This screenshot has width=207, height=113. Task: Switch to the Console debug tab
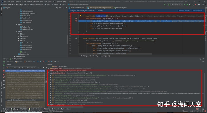tap(18, 62)
